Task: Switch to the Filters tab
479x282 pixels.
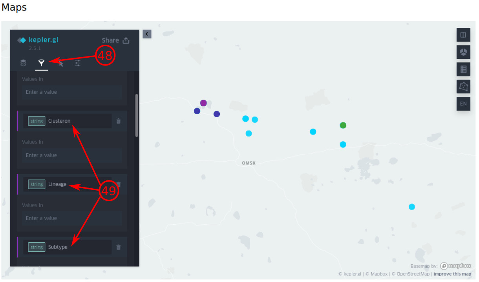Action: (41, 63)
